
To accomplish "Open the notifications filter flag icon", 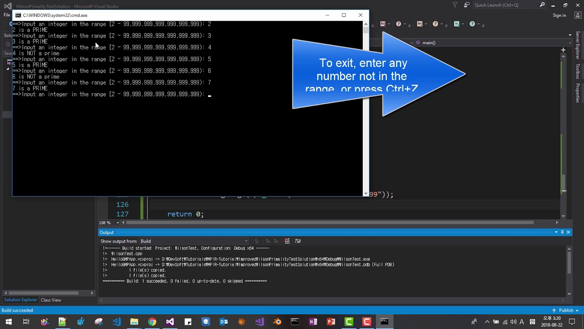I will click(455, 5).
